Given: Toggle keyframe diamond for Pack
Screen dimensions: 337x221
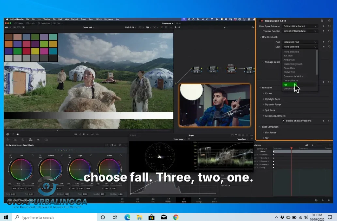Looking at the screenshot, I should 324,42.
